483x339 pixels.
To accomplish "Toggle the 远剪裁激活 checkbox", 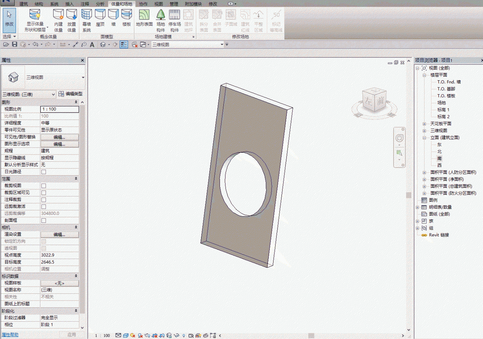I will click(43, 207).
